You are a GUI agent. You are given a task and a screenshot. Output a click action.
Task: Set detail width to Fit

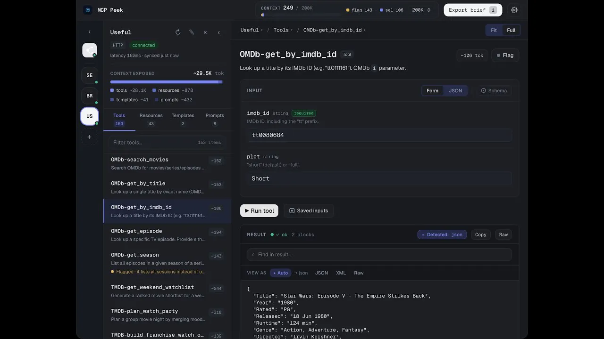point(494,30)
